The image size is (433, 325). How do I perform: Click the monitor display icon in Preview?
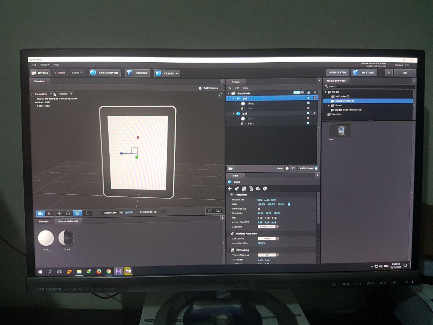tap(219, 211)
